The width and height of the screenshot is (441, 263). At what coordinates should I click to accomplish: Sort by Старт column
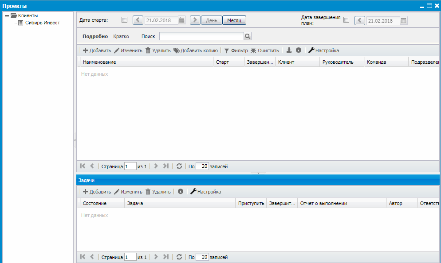(x=228, y=62)
